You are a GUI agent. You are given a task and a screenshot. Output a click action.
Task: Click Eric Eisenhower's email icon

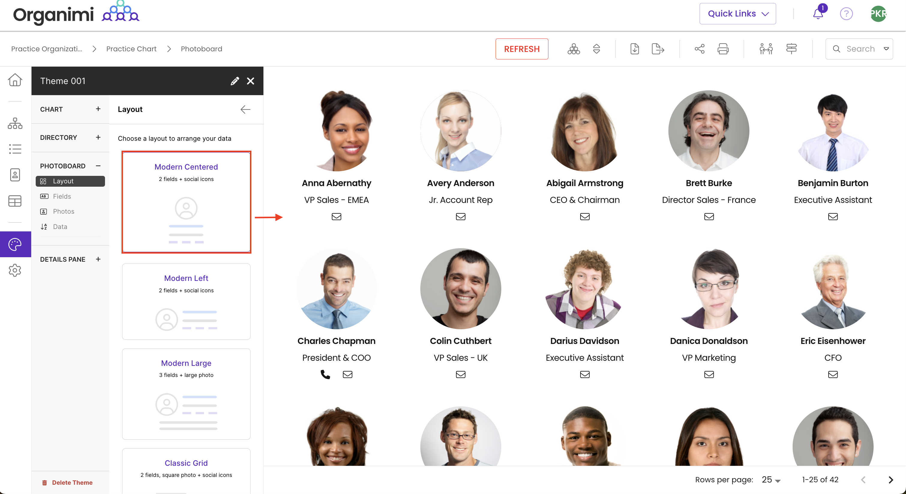pos(832,374)
